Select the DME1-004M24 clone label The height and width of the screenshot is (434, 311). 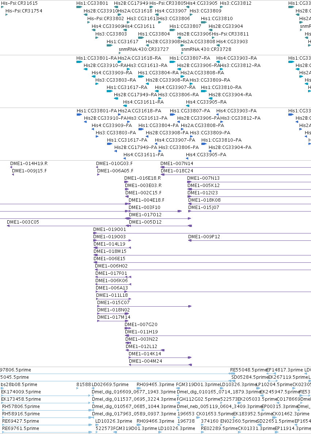coord(145,361)
